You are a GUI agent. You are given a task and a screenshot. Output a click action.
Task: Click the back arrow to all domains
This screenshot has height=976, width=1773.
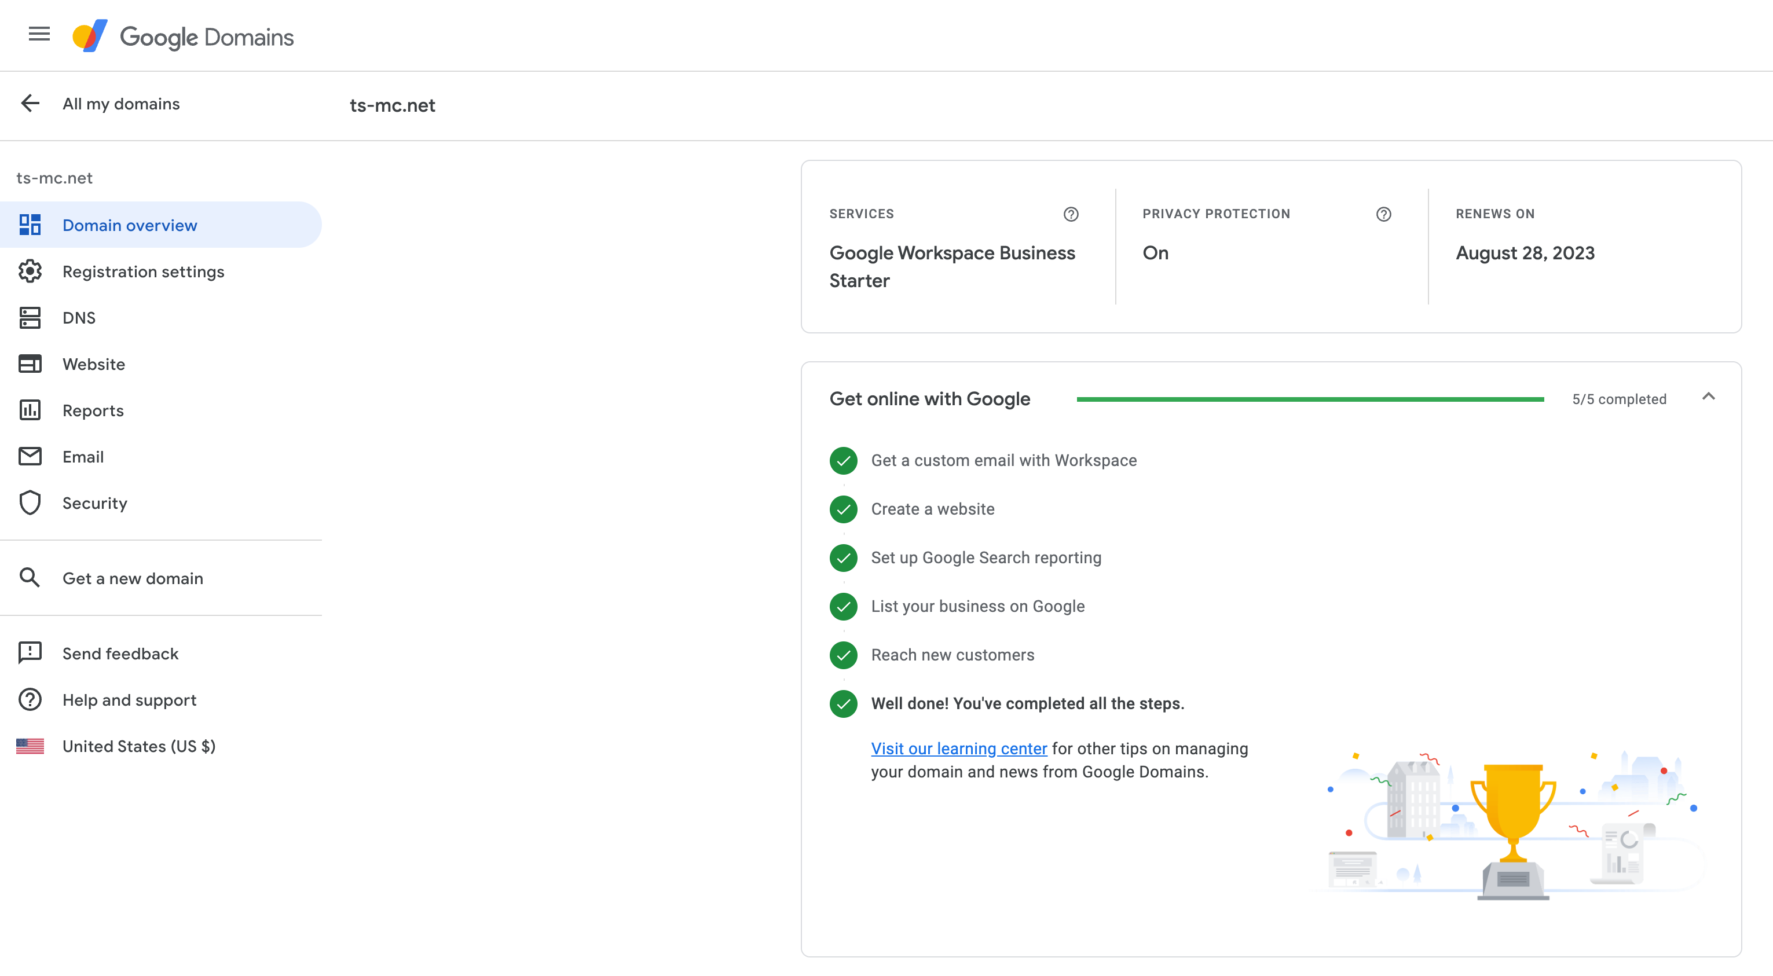30,103
